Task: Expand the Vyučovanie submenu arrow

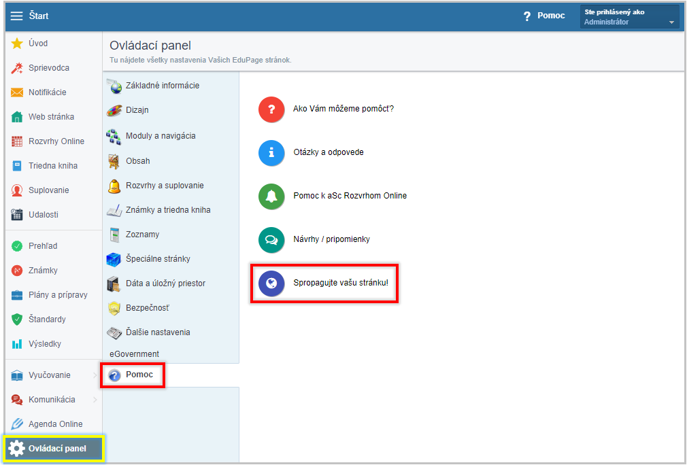Action: click(x=95, y=375)
